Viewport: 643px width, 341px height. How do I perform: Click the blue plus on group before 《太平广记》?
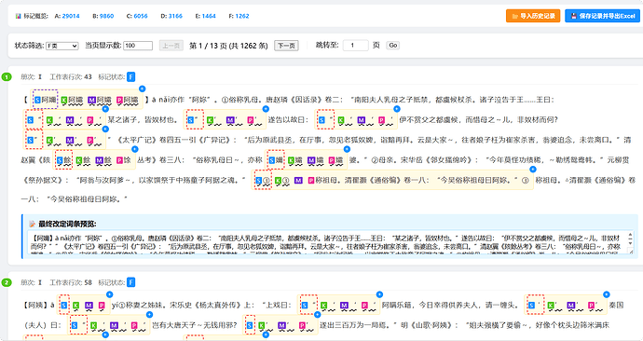[105, 129]
